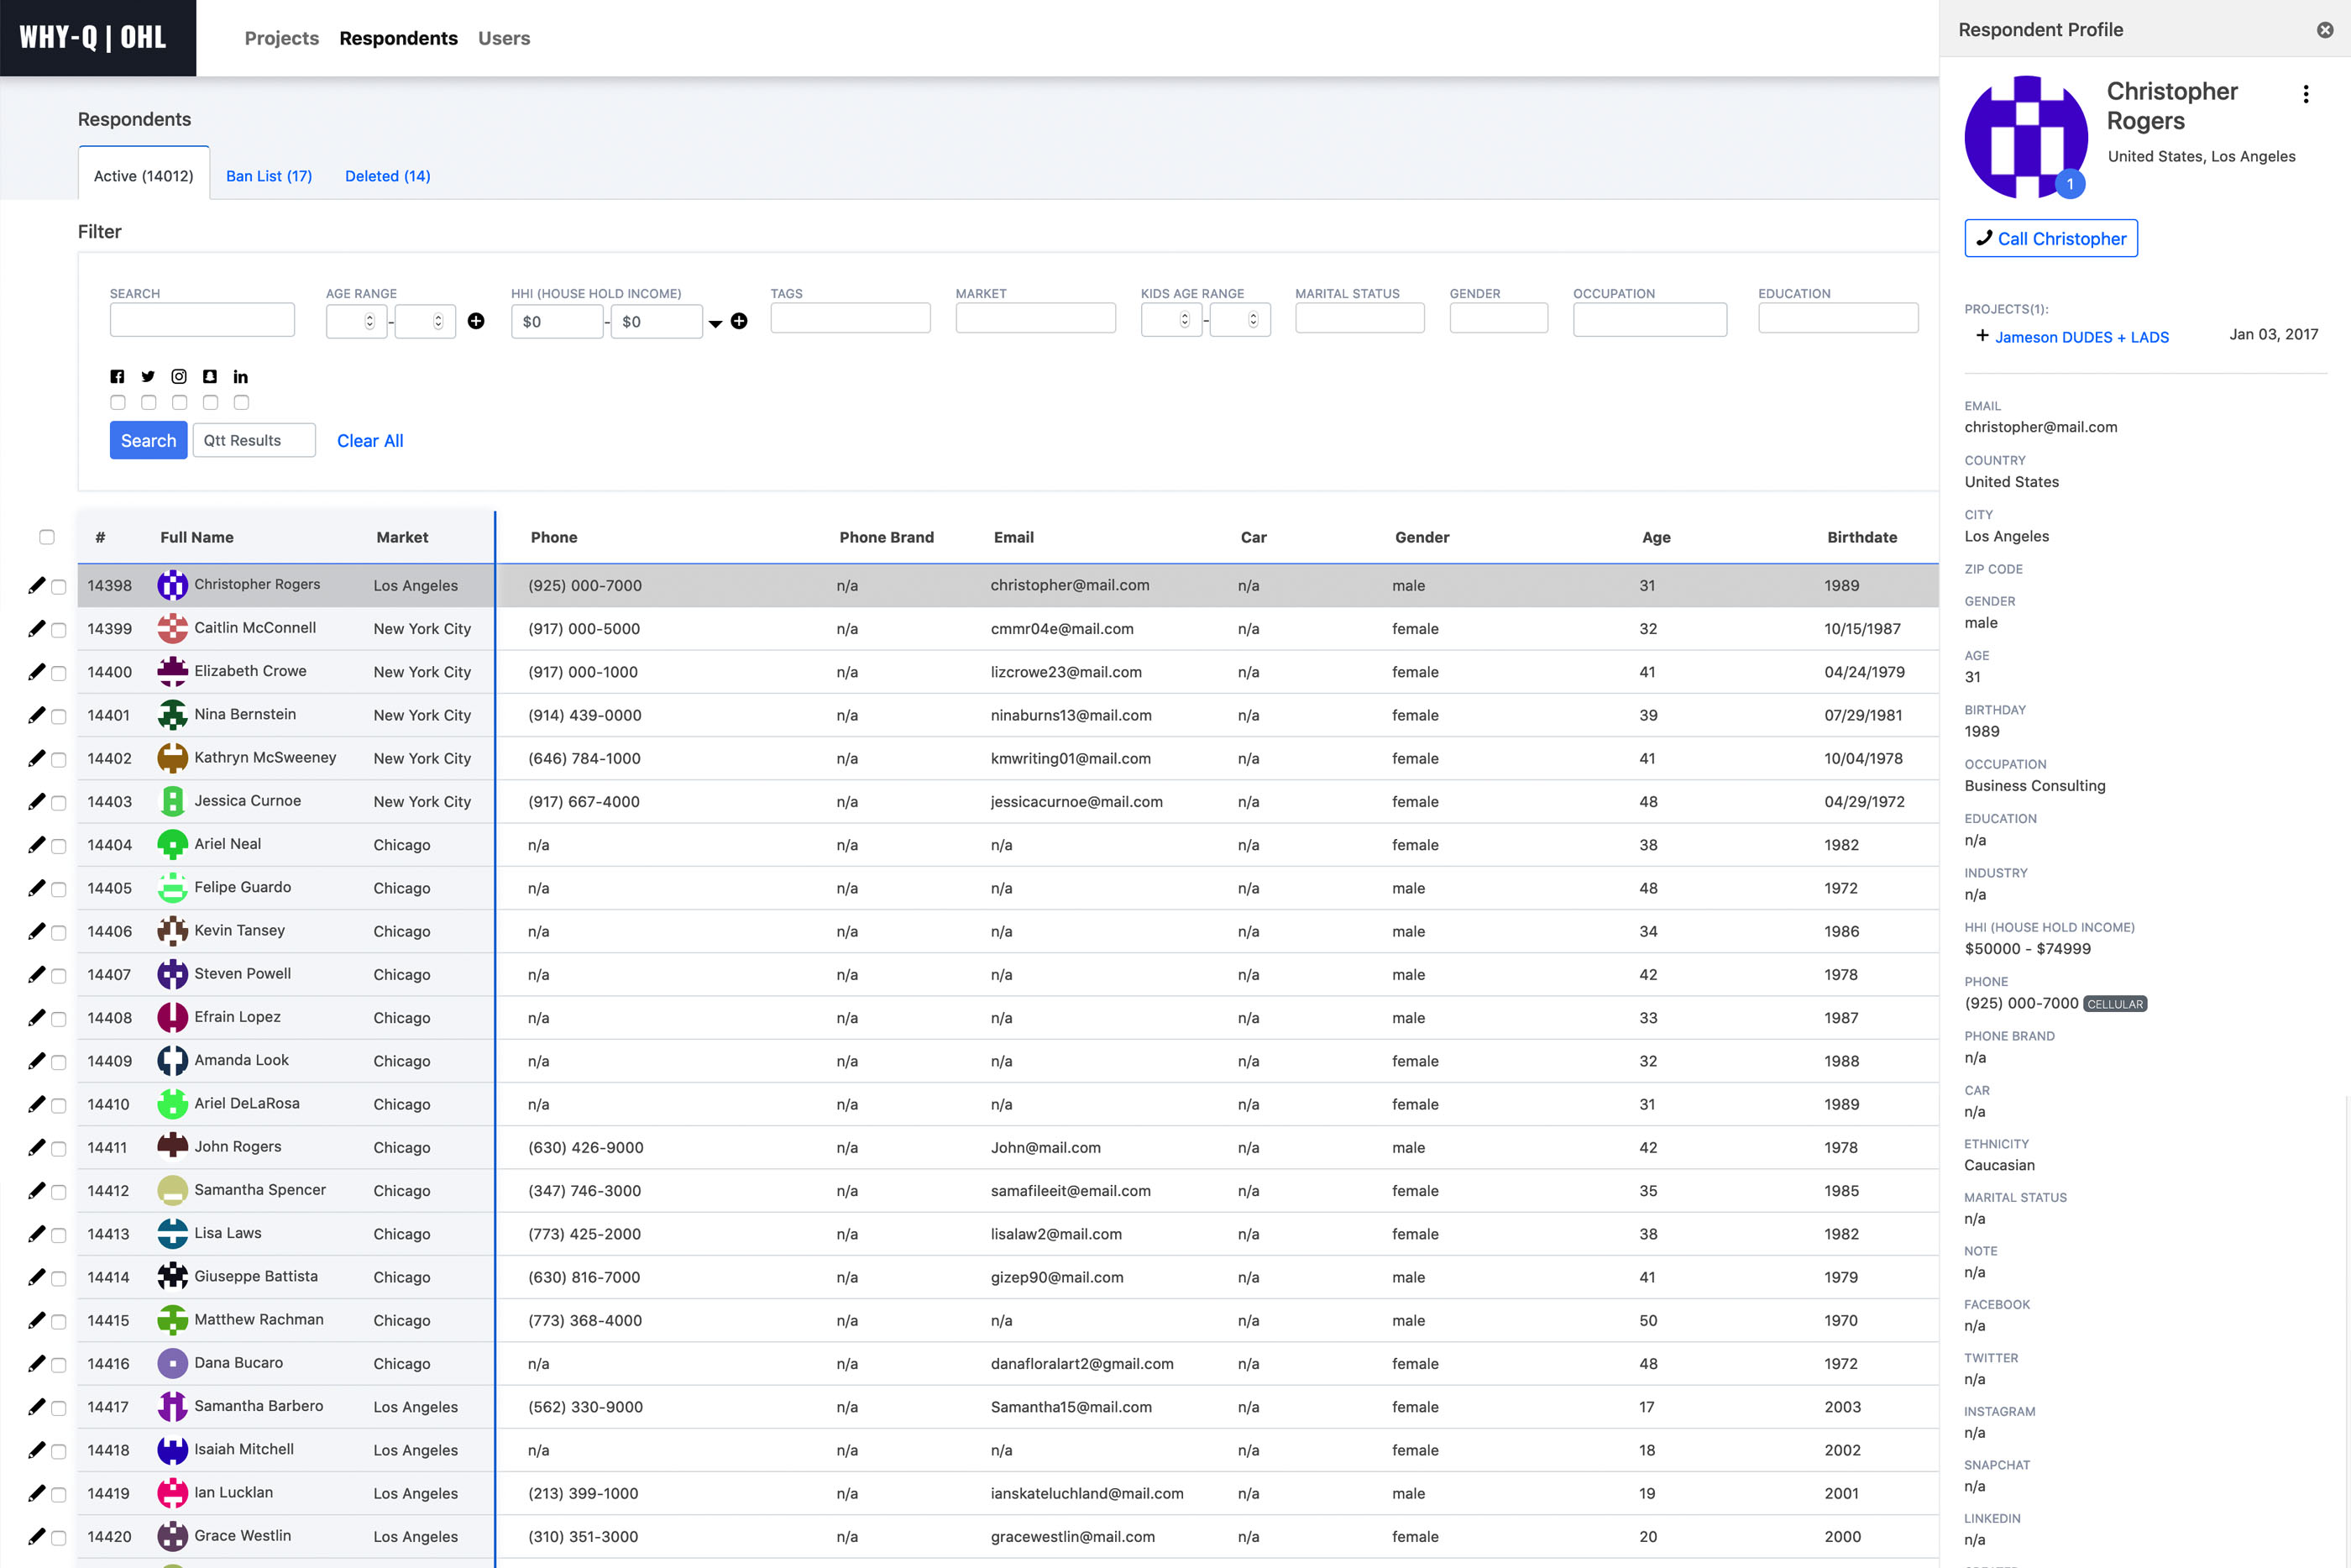
Task: Click the Age Range minimum stepper
Action: (x=369, y=321)
